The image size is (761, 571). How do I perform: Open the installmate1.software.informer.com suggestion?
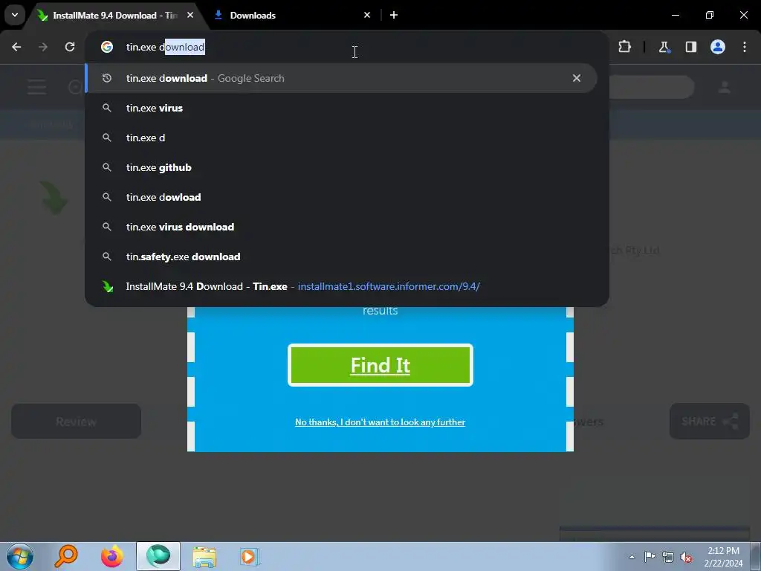click(x=340, y=286)
